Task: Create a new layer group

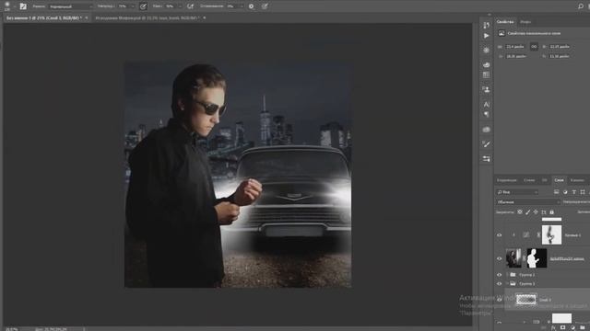Action: tap(582, 327)
